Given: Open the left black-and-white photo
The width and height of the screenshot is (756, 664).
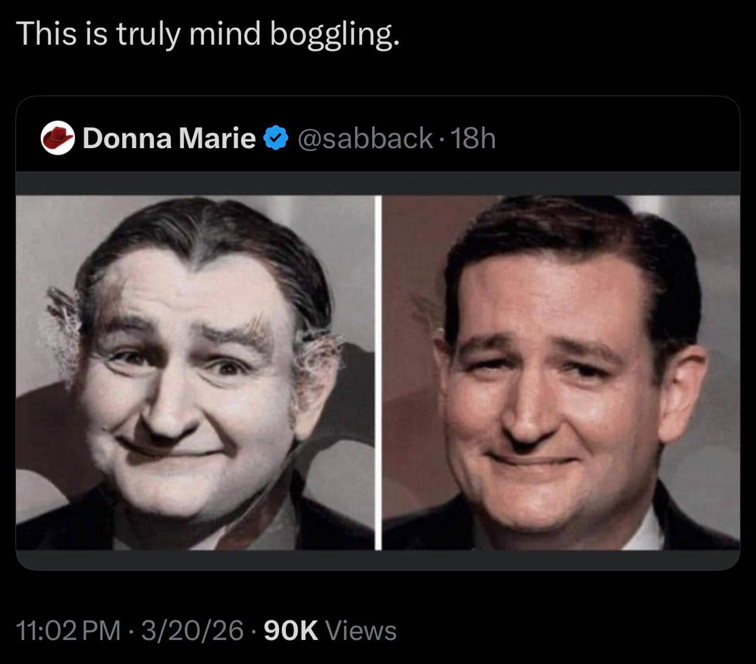Looking at the screenshot, I should 195,372.
